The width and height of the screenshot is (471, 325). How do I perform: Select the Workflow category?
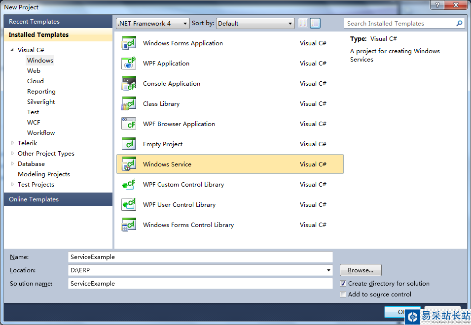[41, 132]
